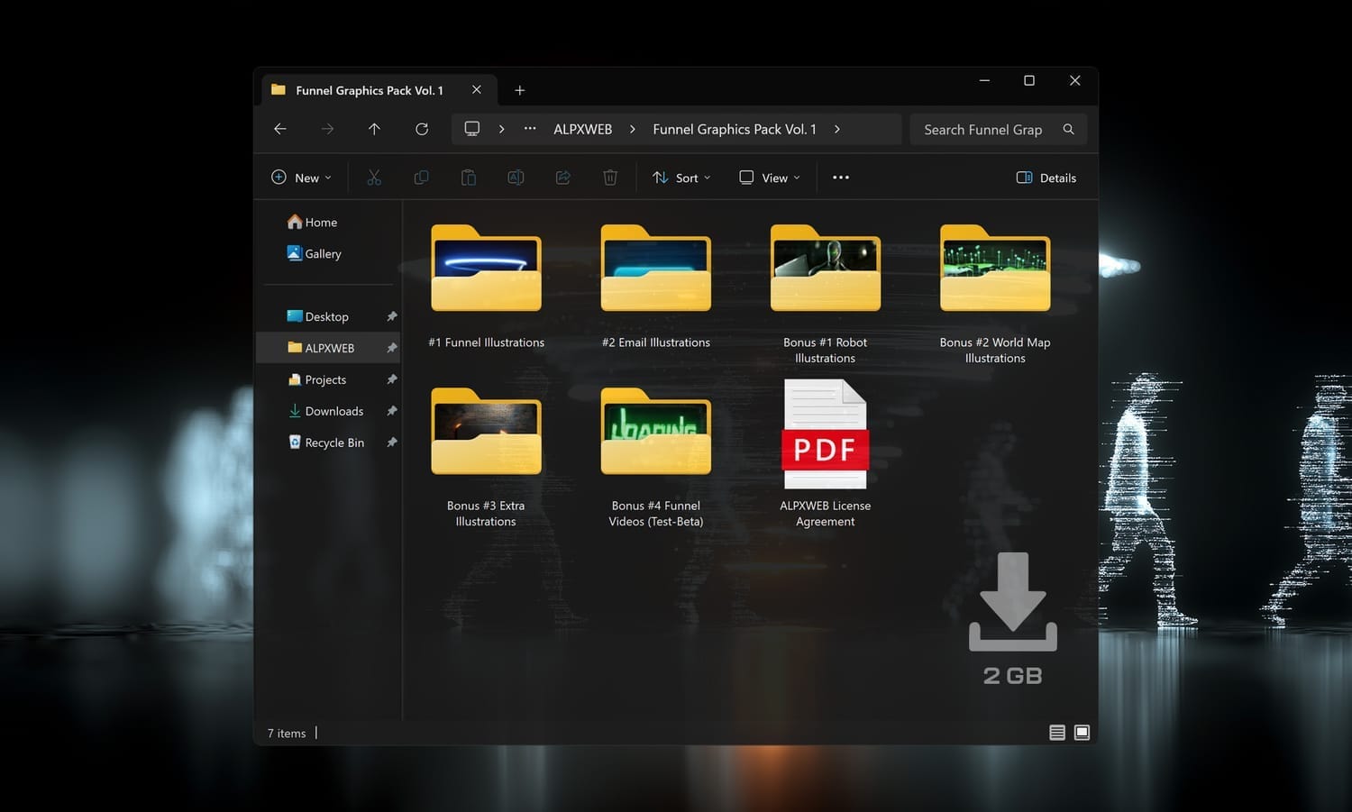The width and height of the screenshot is (1352, 812).
Task: Select the Cut icon in the toolbar
Action: pos(374,177)
